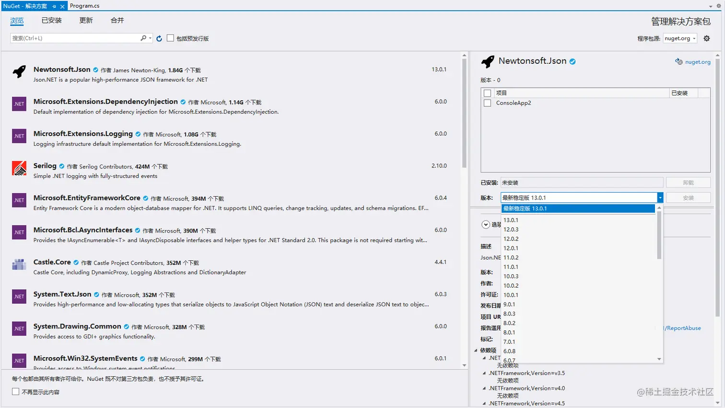
Task: Open the search options dropdown arrow
Action: point(150,38)
